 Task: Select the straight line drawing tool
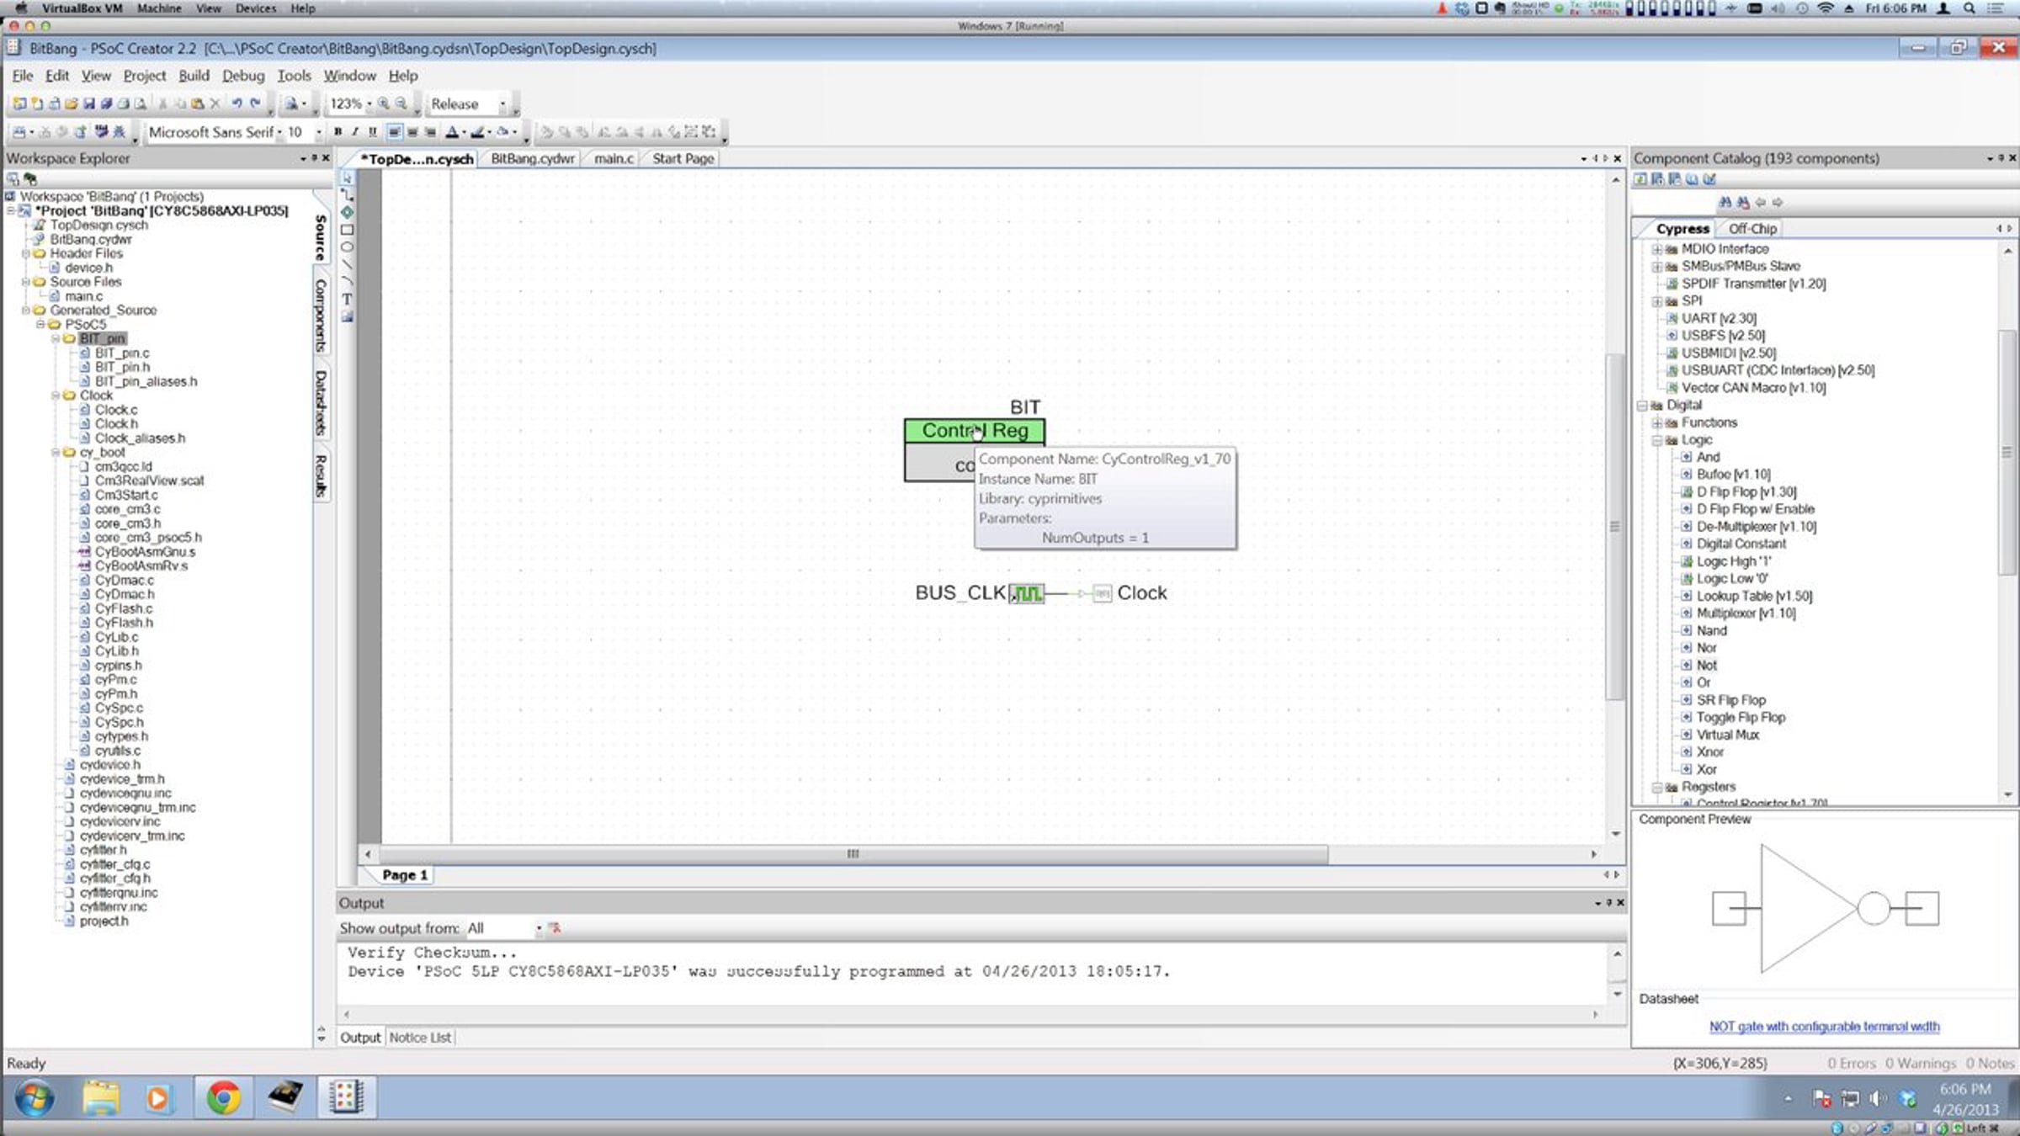347,264
